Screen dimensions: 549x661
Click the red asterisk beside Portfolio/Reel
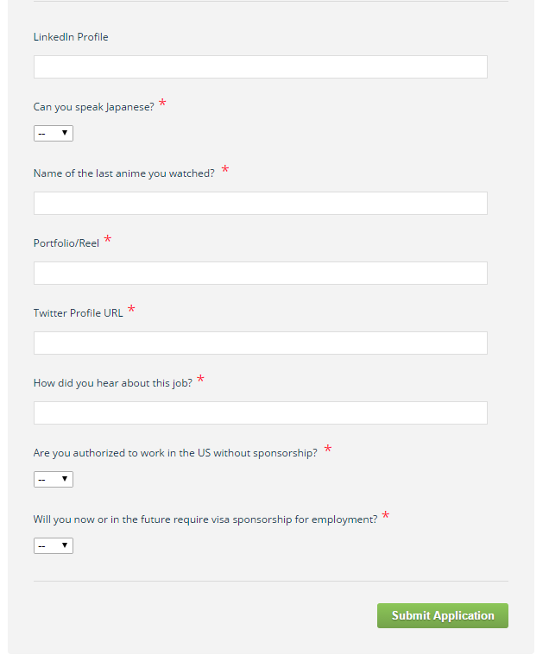pyautogui.click(x=108, y=239)
